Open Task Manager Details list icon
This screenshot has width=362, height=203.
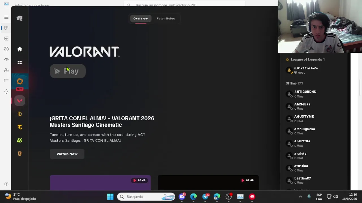(x=6, y=81)
